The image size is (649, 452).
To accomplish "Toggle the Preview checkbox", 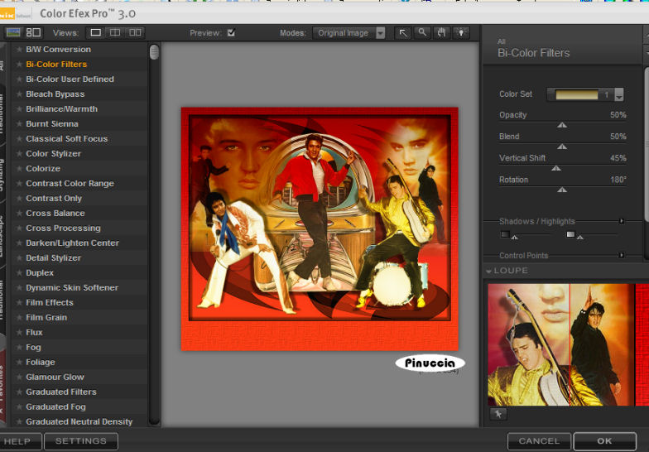I will click(x=232, y=32).
